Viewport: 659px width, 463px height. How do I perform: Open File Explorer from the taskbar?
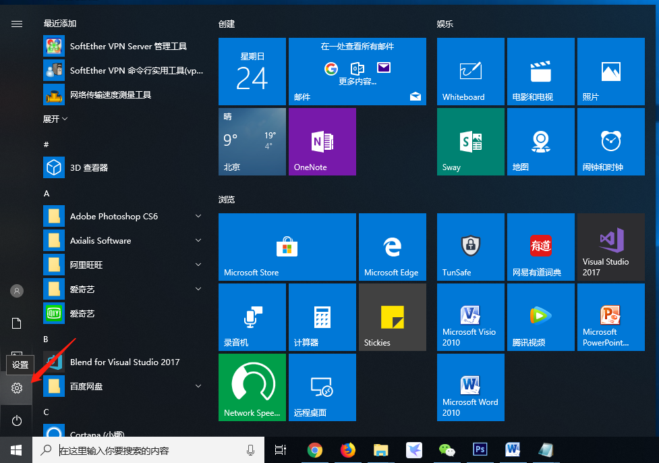[x=381, y=450]
